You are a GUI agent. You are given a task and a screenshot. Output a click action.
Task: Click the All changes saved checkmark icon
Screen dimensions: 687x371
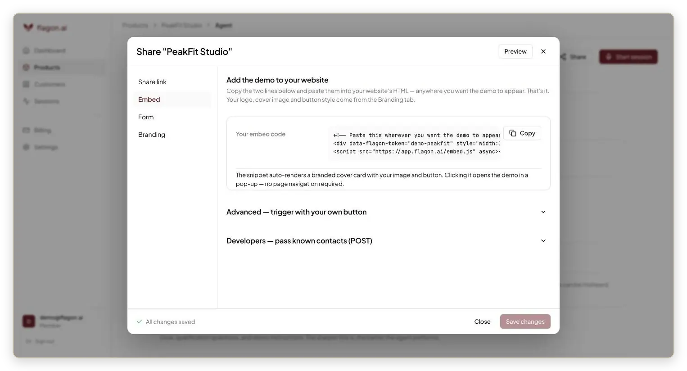140,321
